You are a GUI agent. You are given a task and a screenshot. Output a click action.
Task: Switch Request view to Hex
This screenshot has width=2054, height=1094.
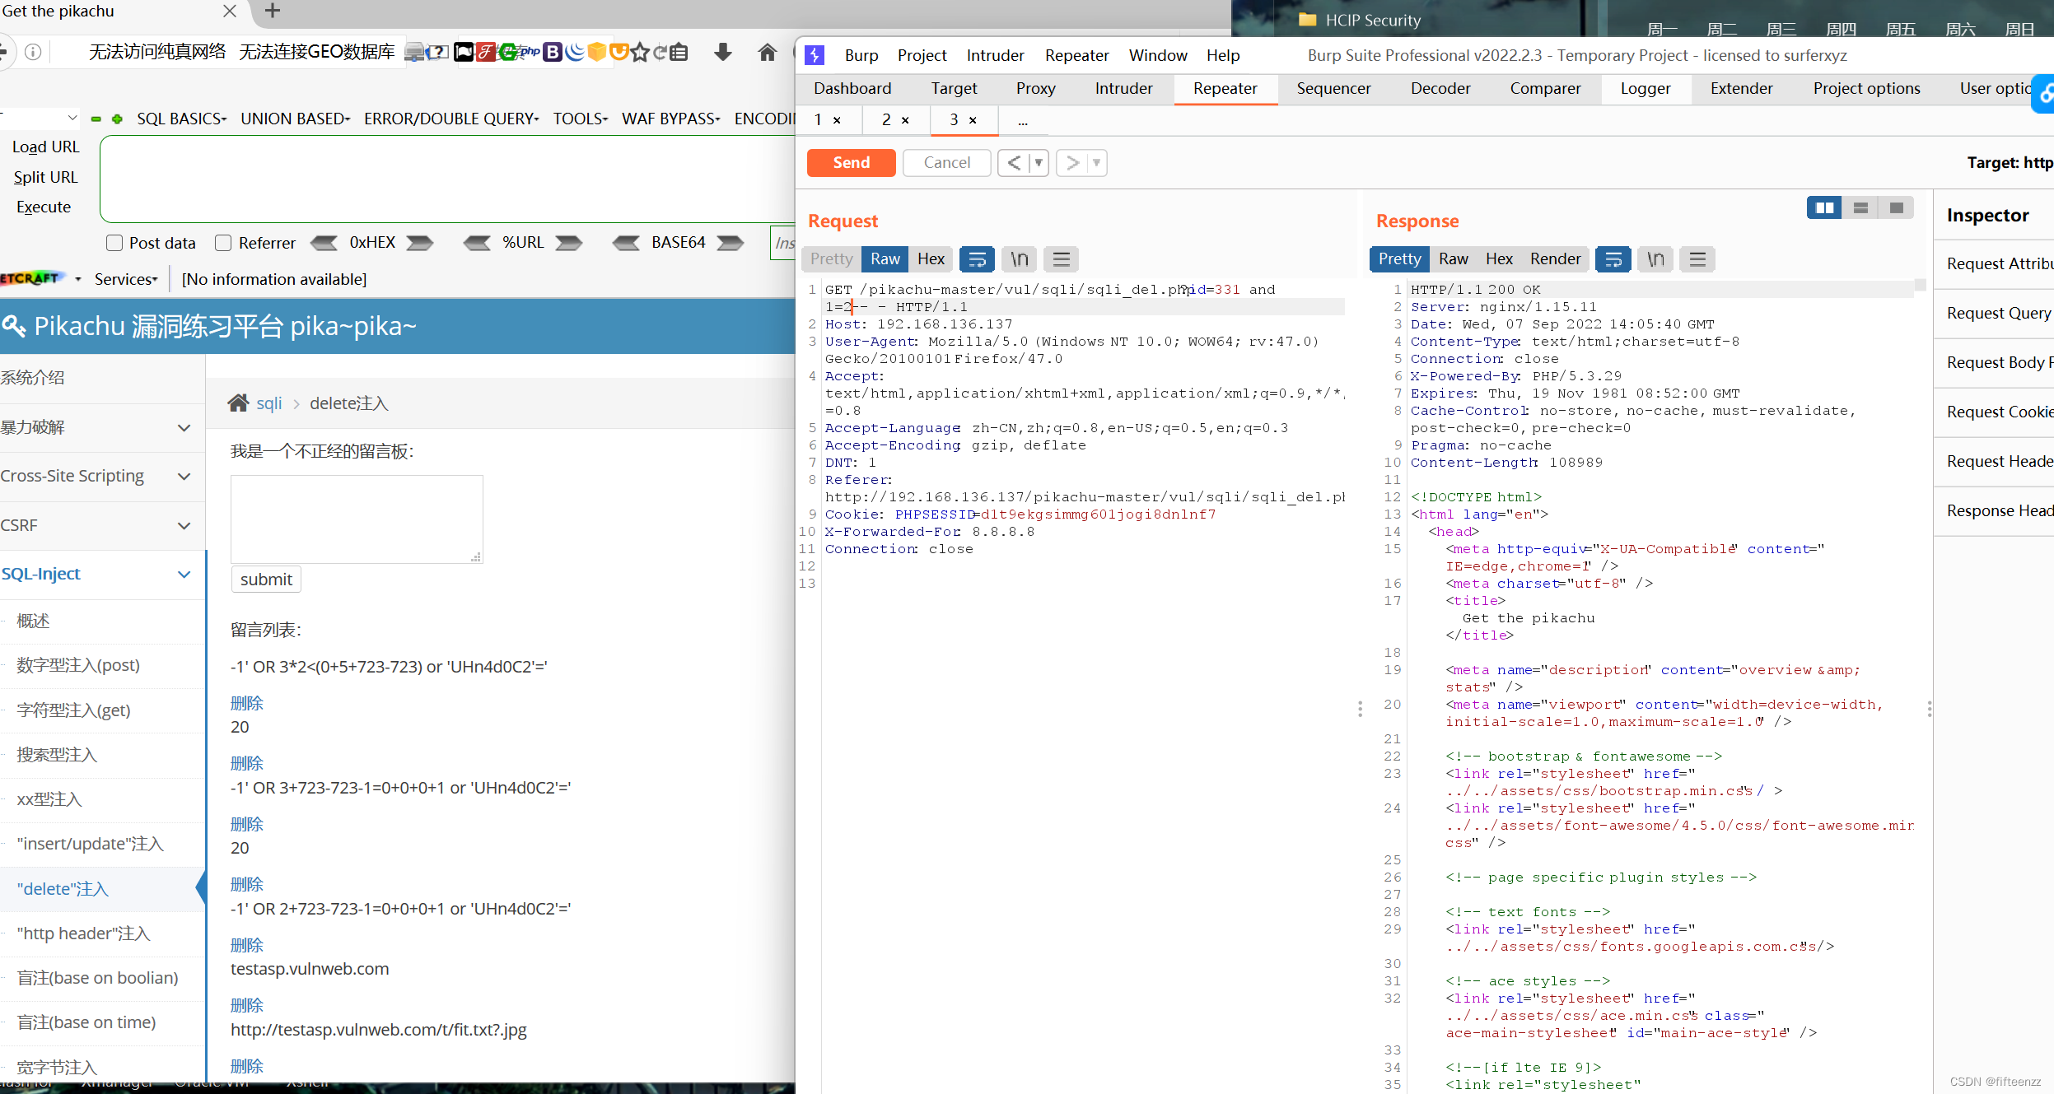[x=931, y=259]
